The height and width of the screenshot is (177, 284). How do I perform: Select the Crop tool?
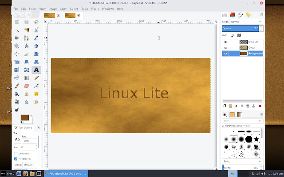27,54
